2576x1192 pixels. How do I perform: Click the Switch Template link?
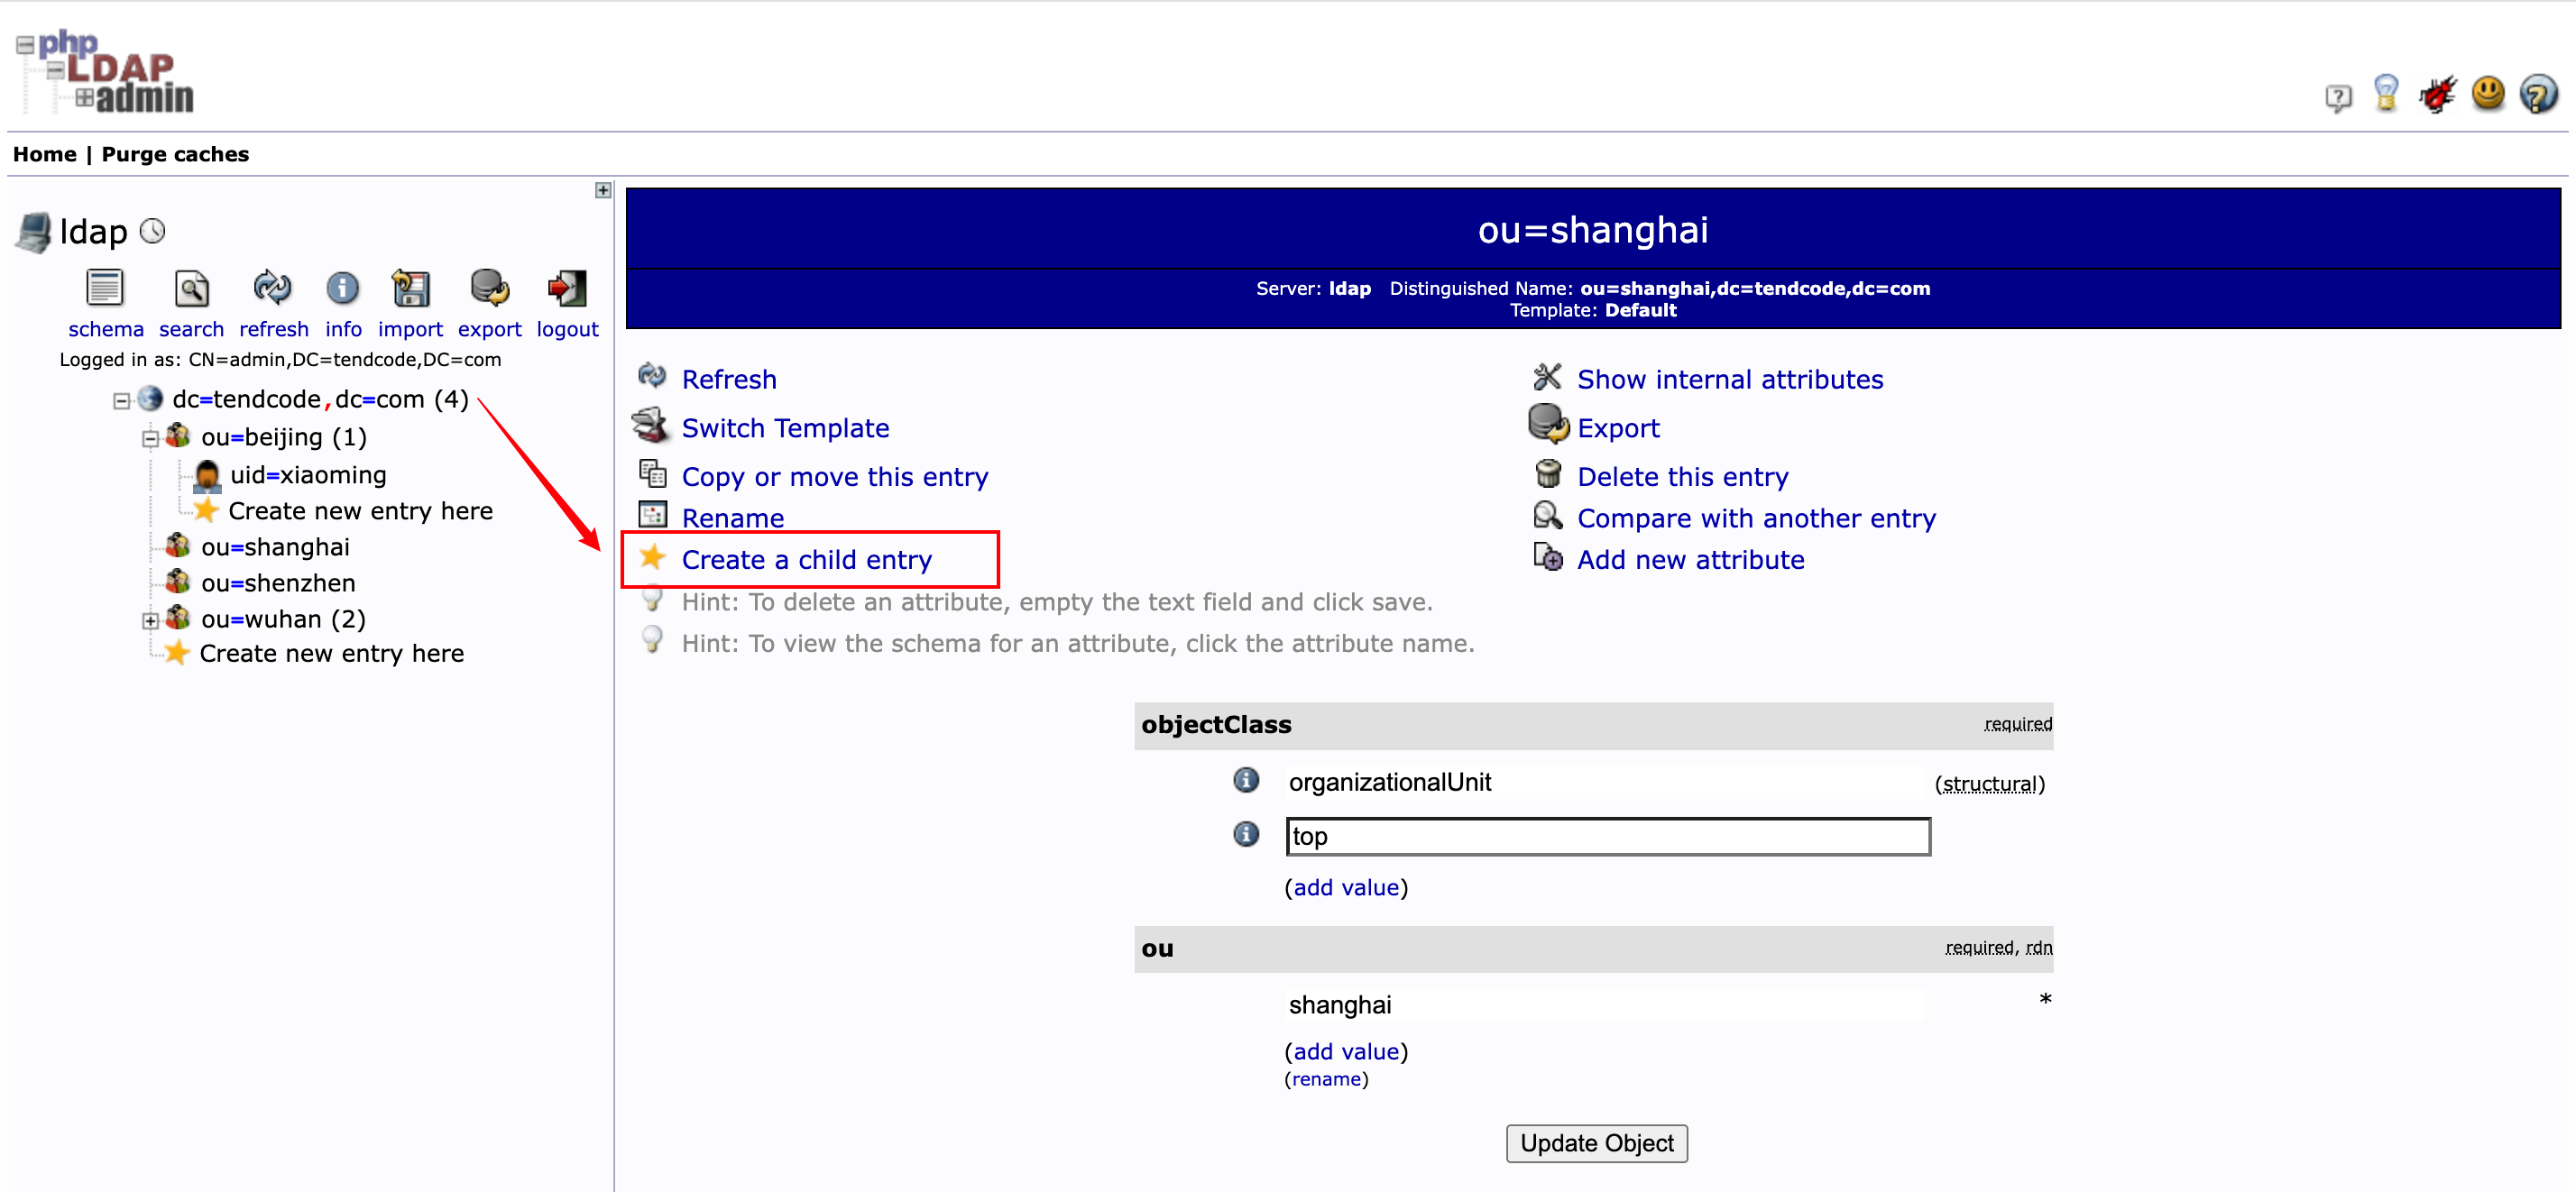pyautogui.click(x=785, y=428)
